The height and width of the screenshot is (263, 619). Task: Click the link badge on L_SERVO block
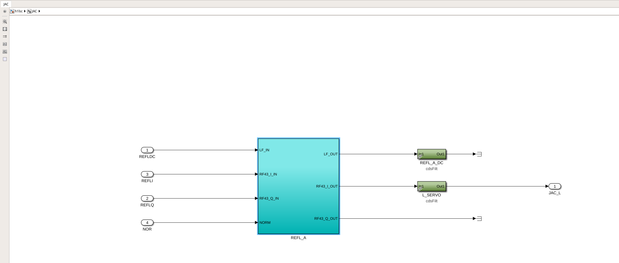point(420,189)
